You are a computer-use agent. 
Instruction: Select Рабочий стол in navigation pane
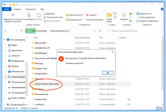click(16, 72)
